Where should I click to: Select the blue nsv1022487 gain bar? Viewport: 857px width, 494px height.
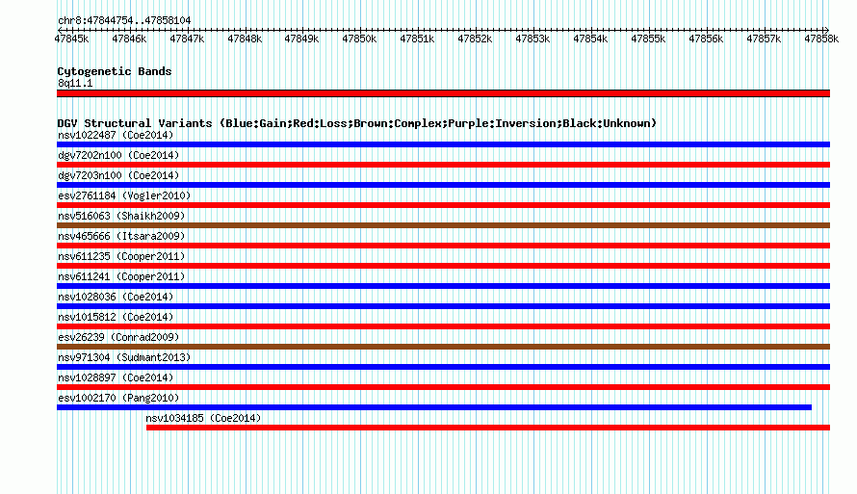pyautogui.click(x=443, y=144)
